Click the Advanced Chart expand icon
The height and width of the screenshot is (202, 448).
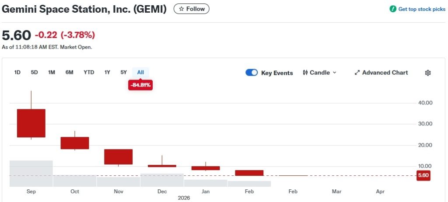tap(357, 73)
